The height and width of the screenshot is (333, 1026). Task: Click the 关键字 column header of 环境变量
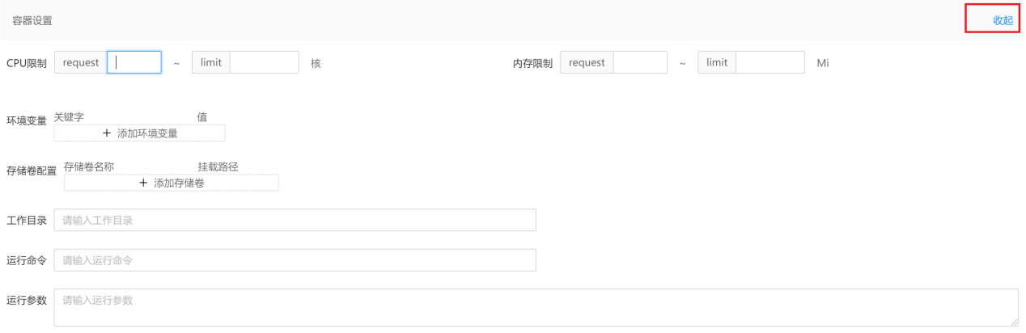[69, 117]
